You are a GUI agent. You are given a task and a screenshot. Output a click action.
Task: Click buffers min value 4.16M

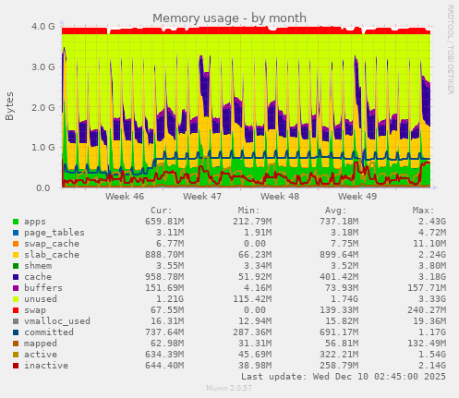click(258, 288)
